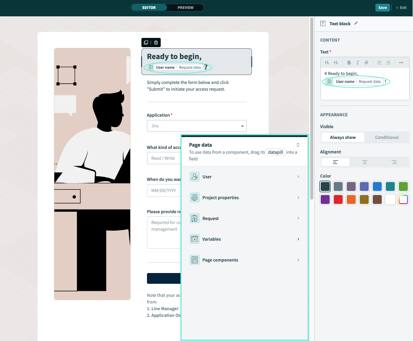This screenshot has width=413, height=341.
Task: Open more formatting options ellipsis
Action: (x=401, y=63)
